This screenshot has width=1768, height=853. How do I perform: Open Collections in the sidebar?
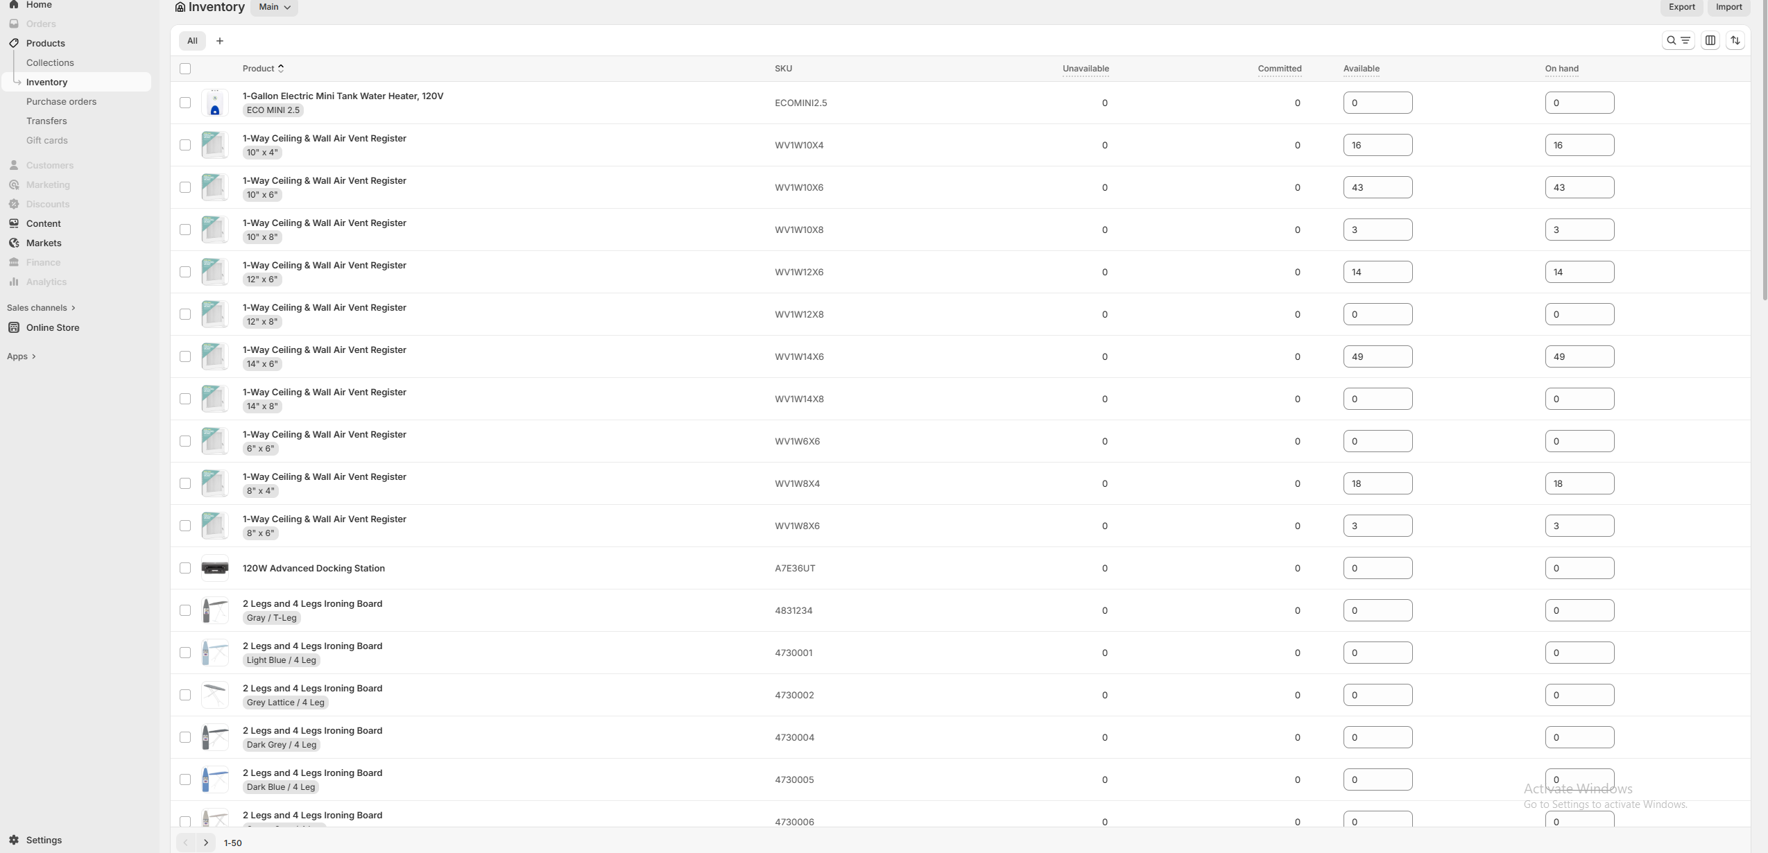click(x=50, y=62)
